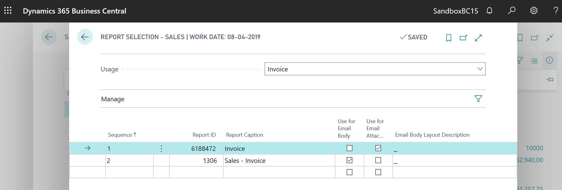Open Email Body Layout for Invoice row

pyautogui.click(x=395, y=151)
